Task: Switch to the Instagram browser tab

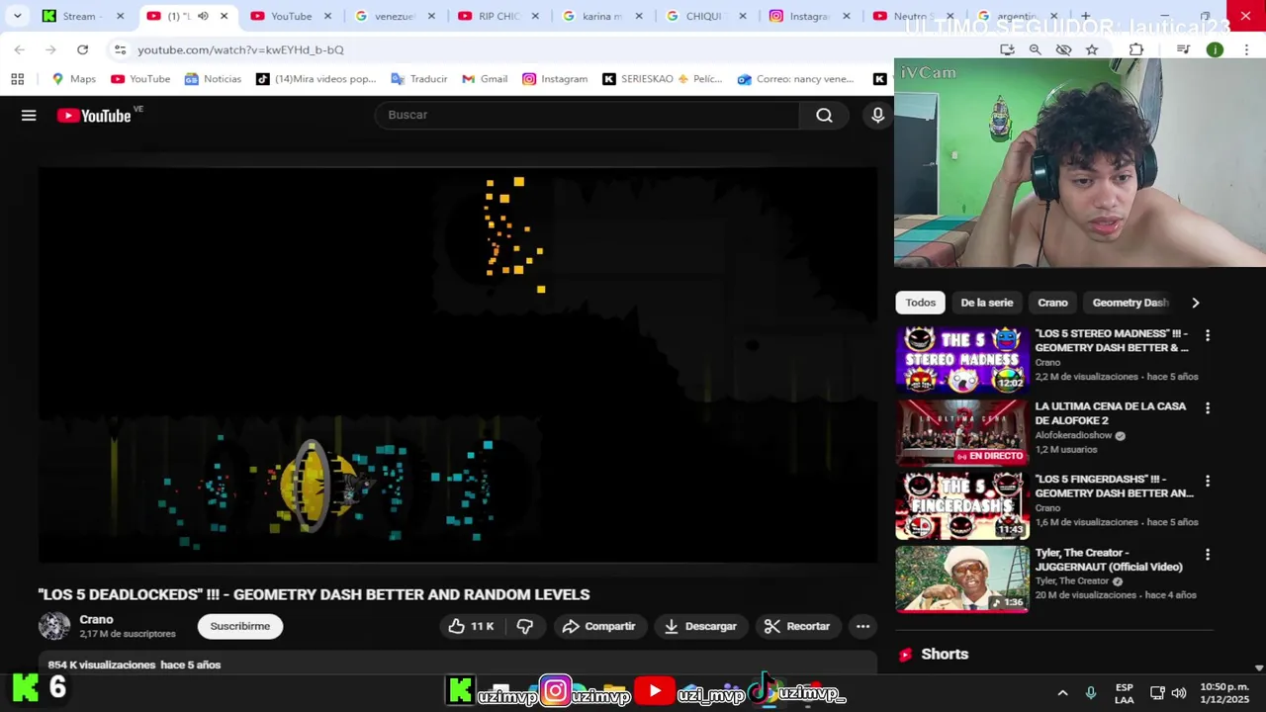Action: coord(809,16)
